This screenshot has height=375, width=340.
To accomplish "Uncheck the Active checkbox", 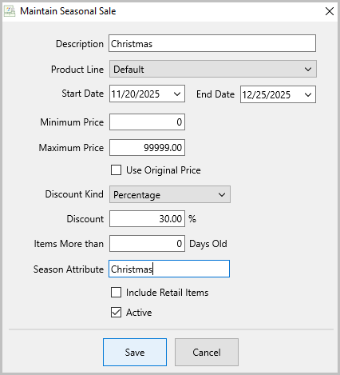I will (116, 313).
